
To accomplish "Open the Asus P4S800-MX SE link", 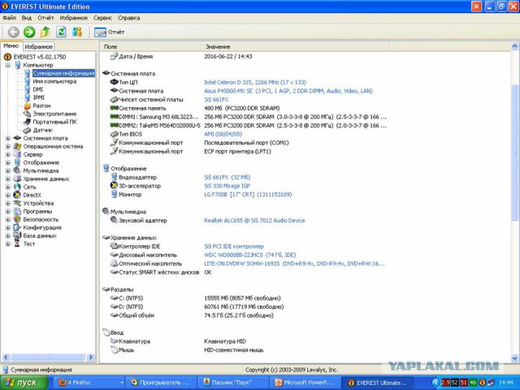I will (288, 91).
